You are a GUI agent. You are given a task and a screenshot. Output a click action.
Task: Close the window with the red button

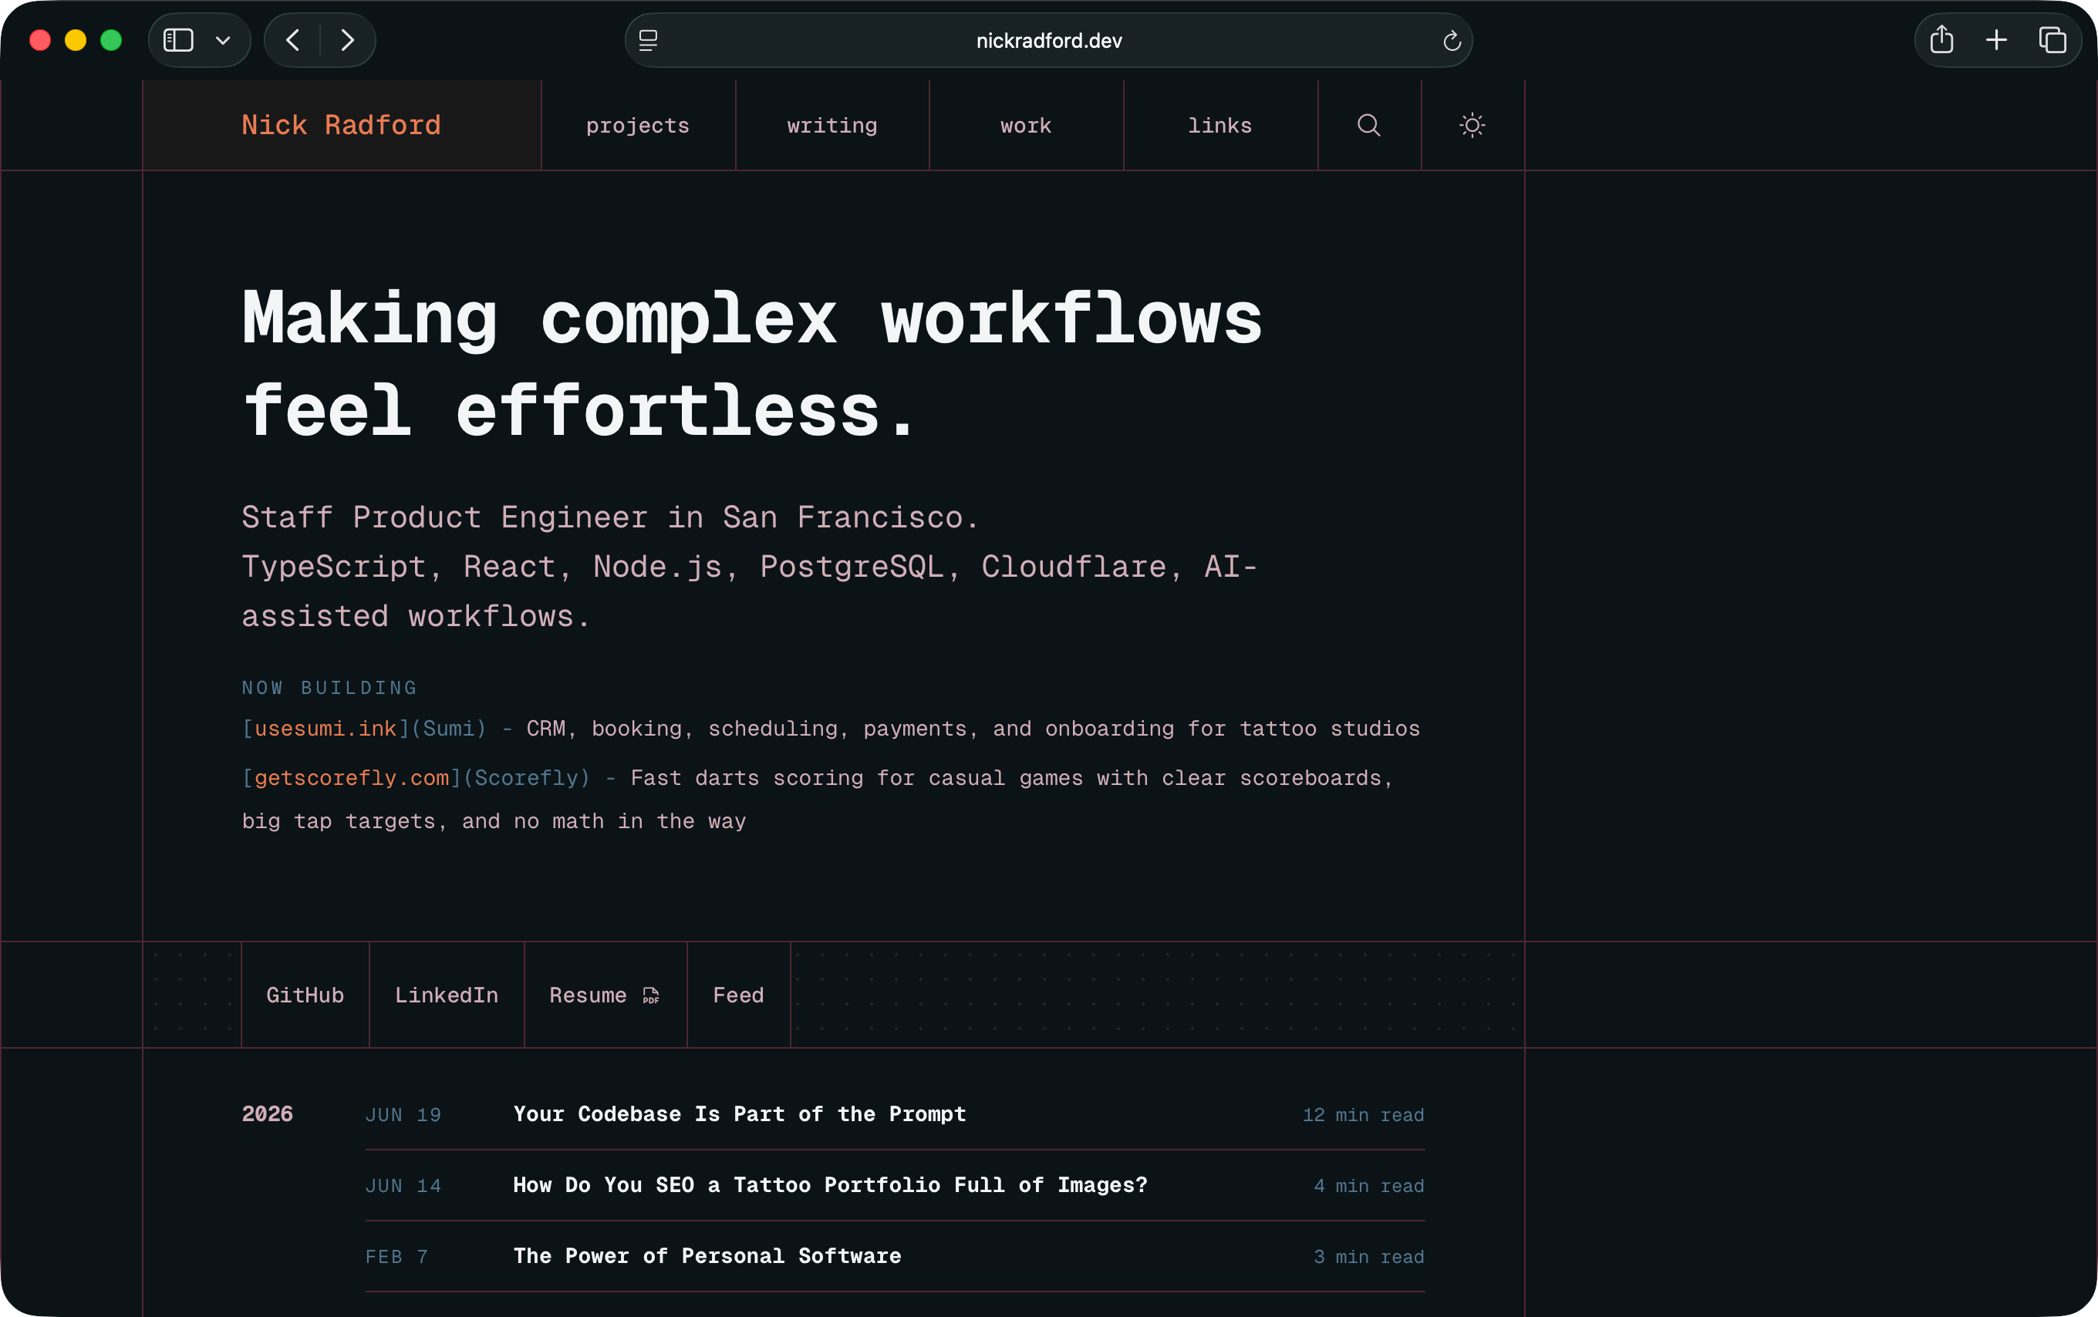pyautogui.click(x=40, y=40)
